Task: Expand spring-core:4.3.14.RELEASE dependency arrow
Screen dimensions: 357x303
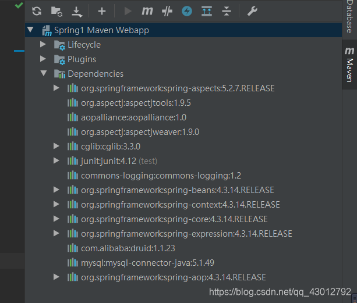Action: pos(56,219)
